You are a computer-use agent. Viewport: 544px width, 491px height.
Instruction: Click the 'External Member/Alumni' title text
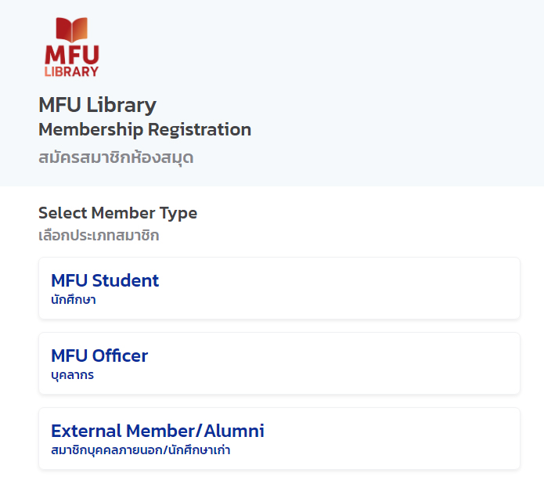click(157, 431)
